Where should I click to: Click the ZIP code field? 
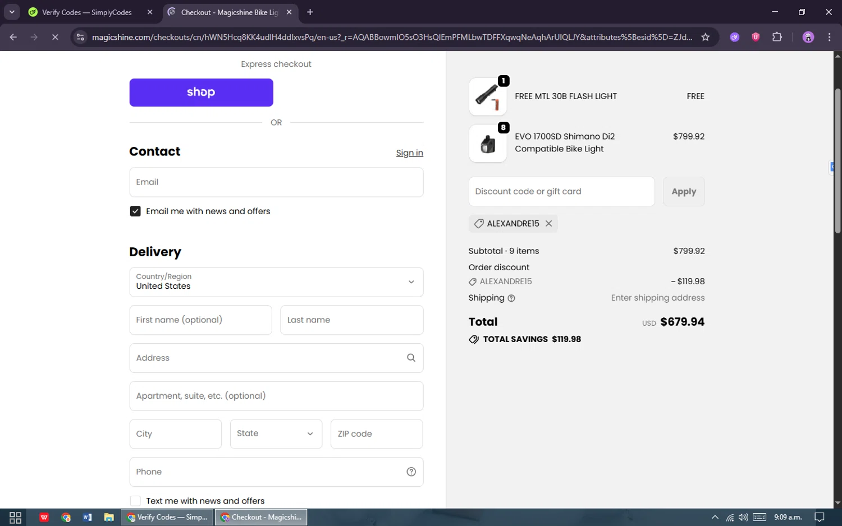pos(377,434)
